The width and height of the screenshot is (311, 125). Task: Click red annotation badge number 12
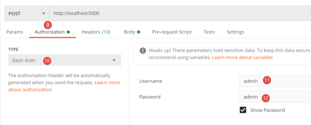[x=266, y=98]
